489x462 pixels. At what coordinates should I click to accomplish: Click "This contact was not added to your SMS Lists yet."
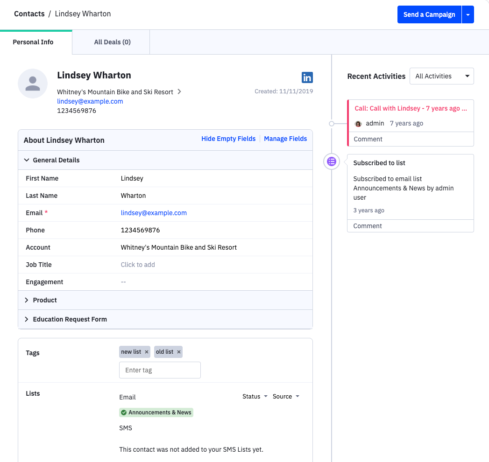tap(191, 449)
